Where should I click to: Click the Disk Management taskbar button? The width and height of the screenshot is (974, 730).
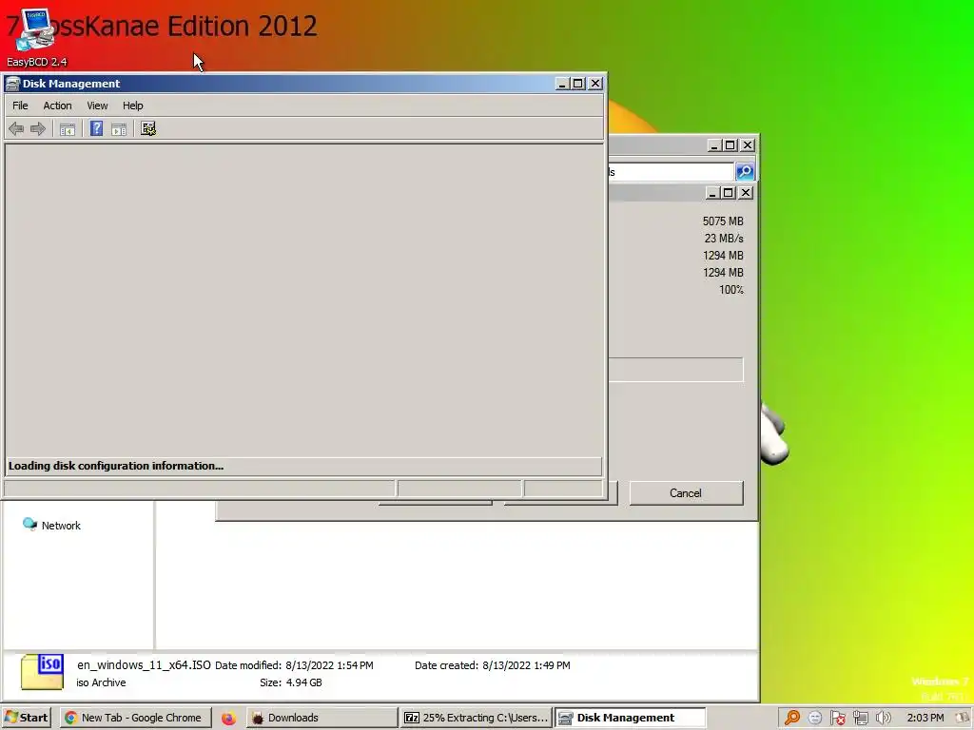point(630,718)
